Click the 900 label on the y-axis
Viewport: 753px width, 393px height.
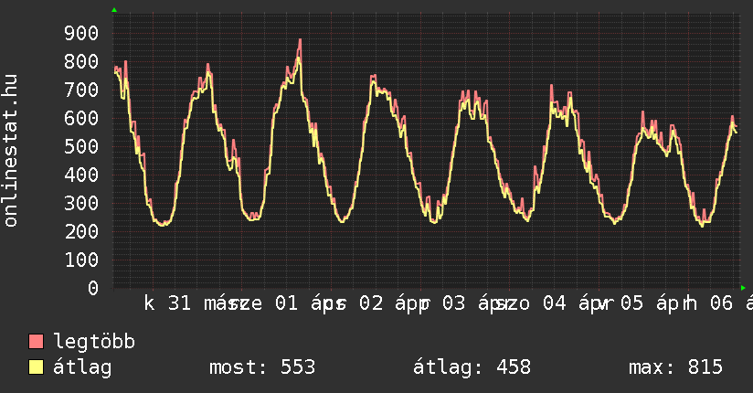point(80,34)
